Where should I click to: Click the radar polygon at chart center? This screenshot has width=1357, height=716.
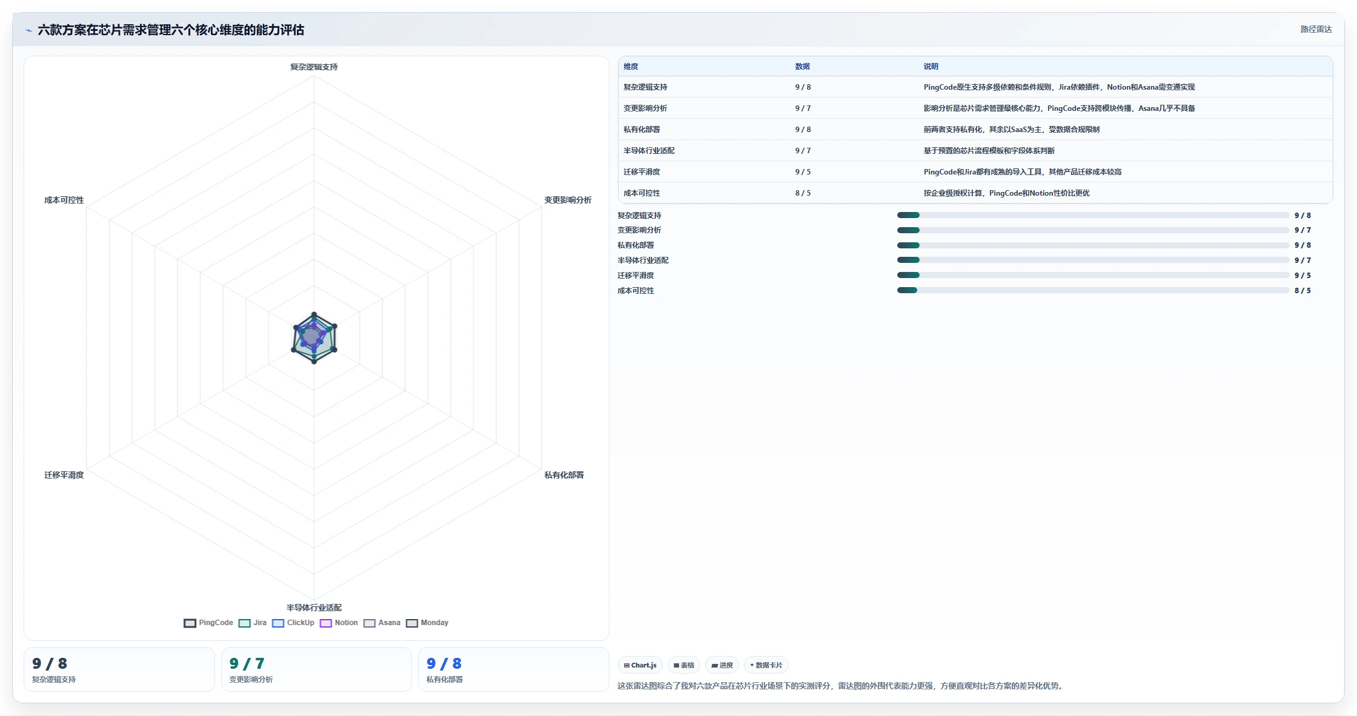click(x=314, y=338)
